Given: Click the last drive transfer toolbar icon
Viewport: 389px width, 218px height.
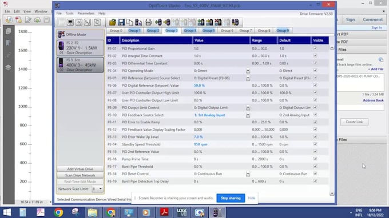Looking at the screenshot, I should point(235,22).
